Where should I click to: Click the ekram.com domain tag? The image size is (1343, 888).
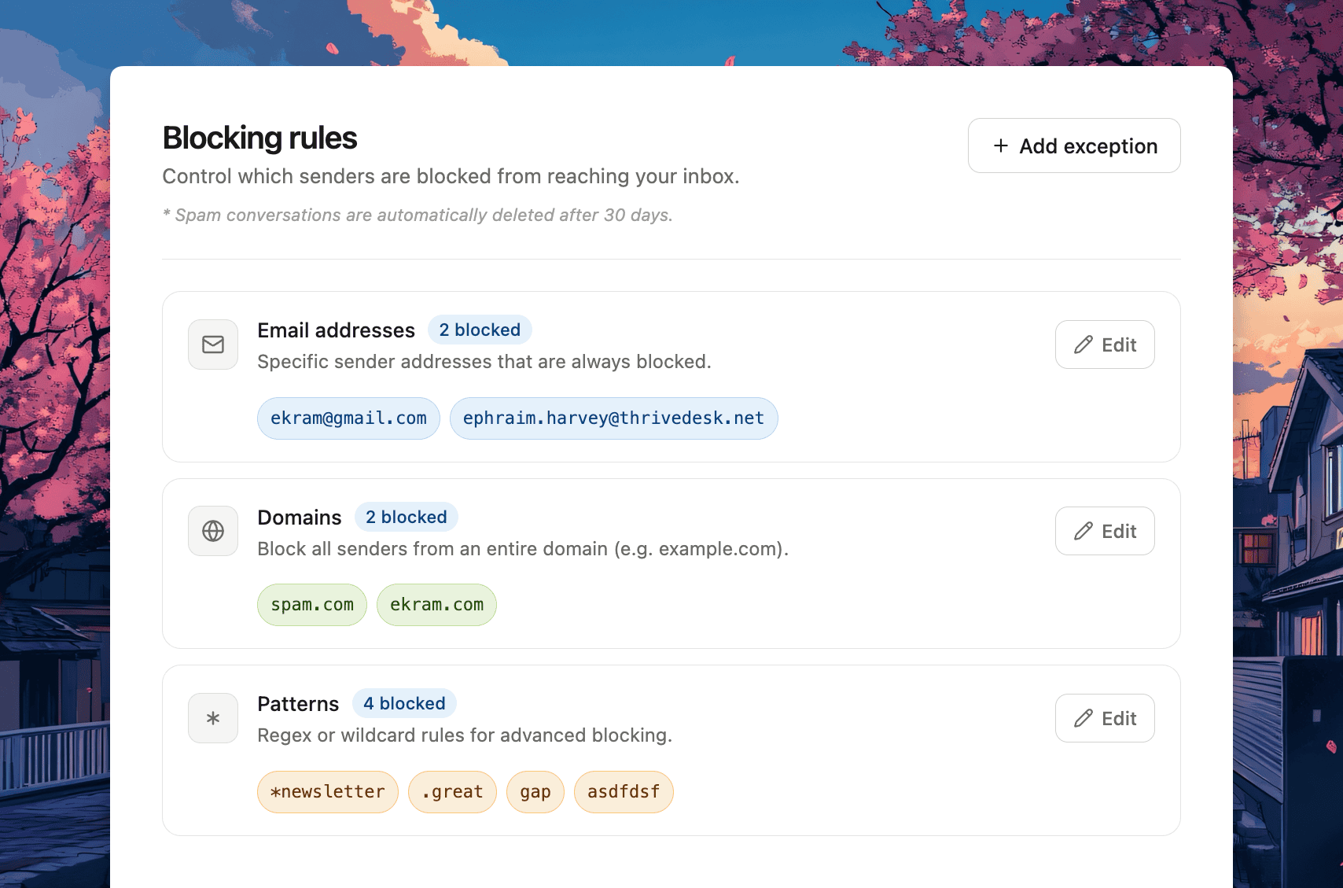tap(436, 605)
